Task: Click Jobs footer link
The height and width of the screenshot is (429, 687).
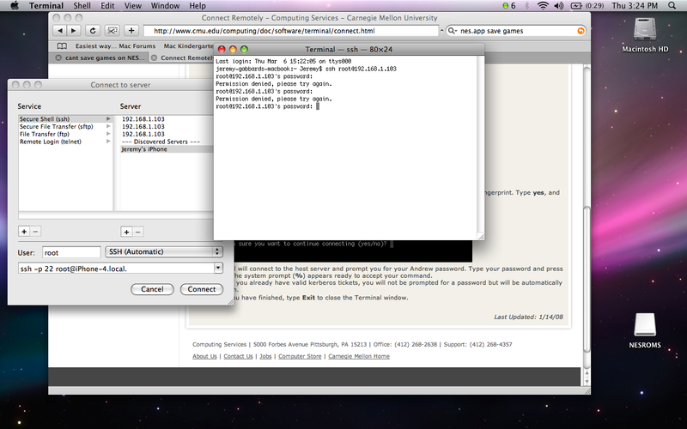Action: click(x=265, y=356)
